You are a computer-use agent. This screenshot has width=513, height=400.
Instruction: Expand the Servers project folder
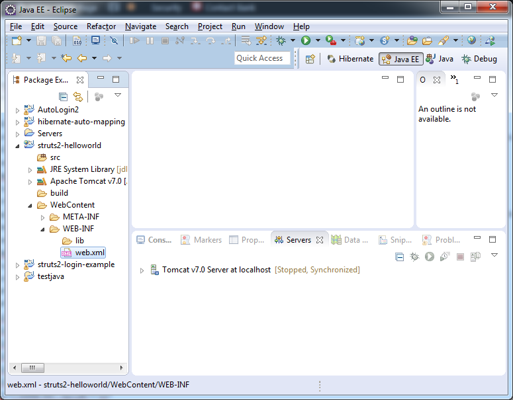(17, 134)
